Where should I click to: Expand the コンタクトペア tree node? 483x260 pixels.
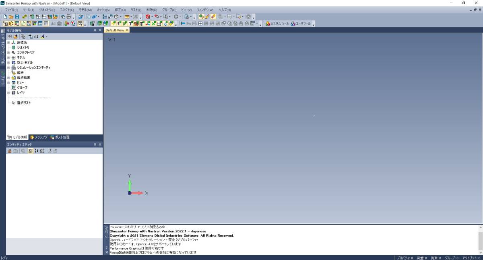pos(8,53)
